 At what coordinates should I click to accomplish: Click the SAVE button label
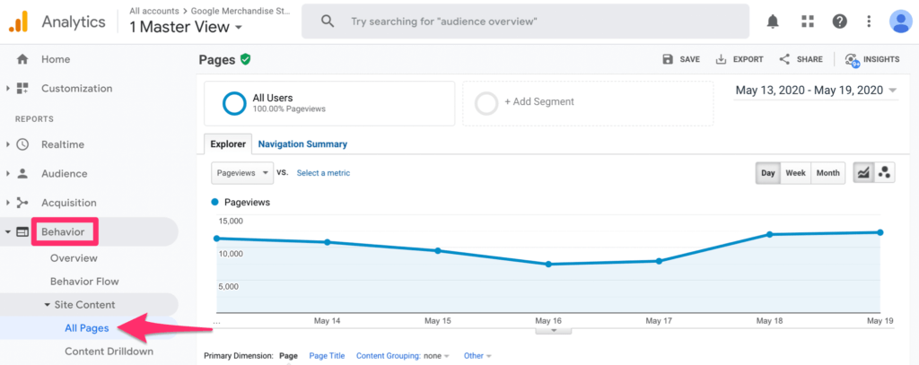point(690,59)
